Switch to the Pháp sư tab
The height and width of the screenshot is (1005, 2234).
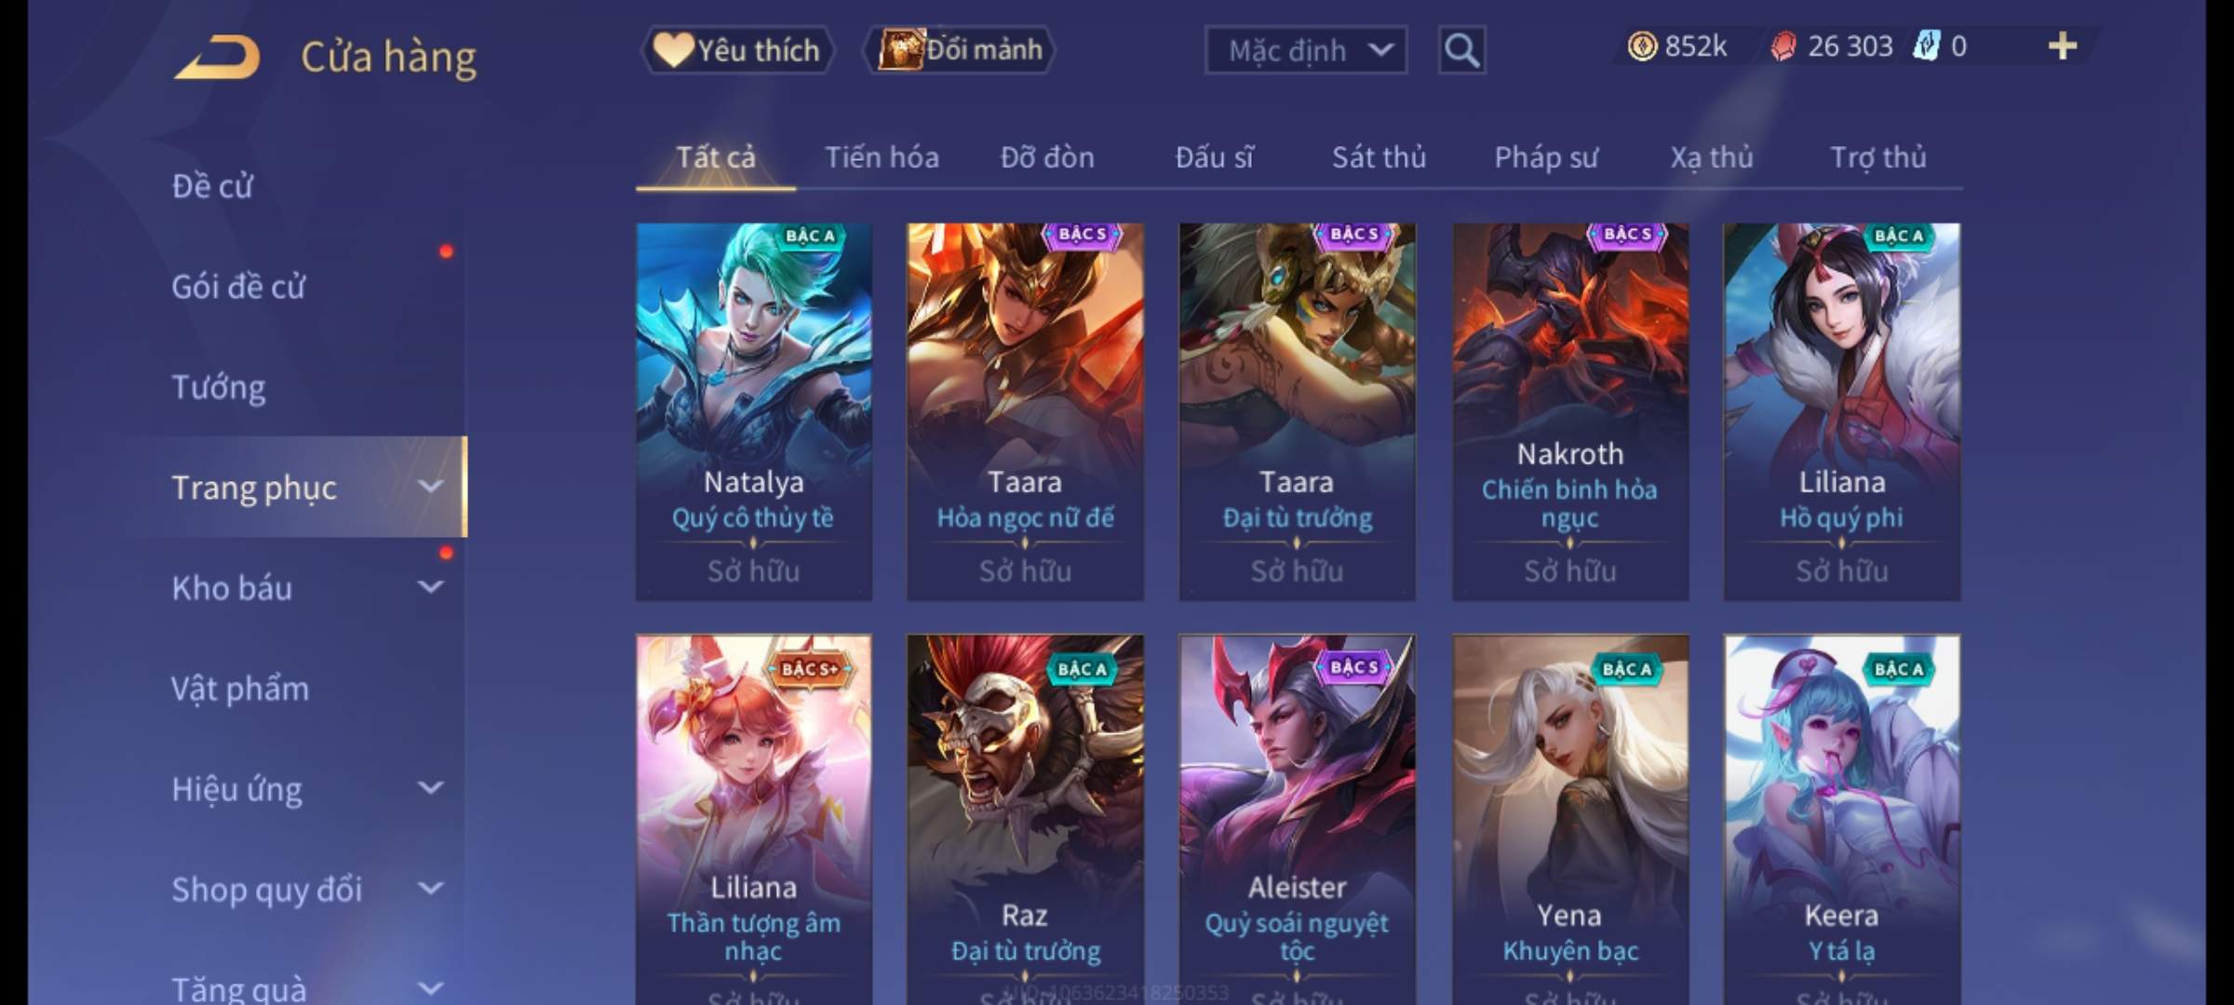pos(1545,157)
